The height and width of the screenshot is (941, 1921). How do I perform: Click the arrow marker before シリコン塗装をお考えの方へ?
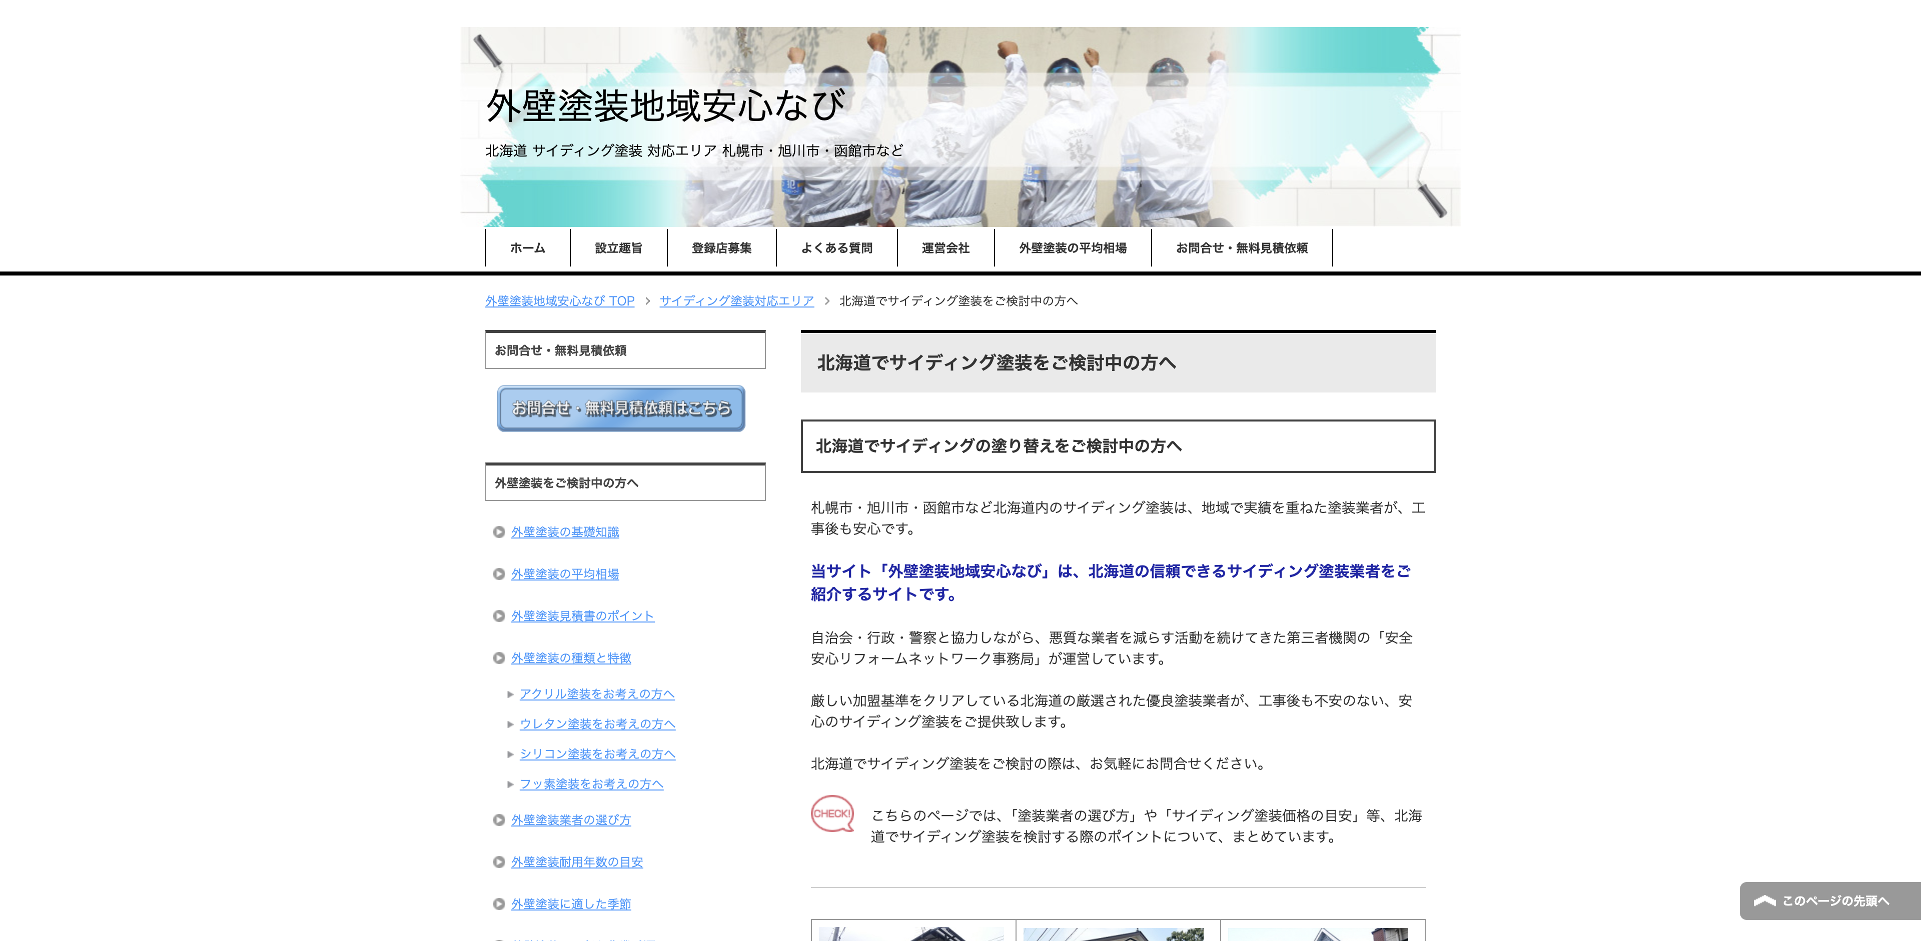(510, 754)
